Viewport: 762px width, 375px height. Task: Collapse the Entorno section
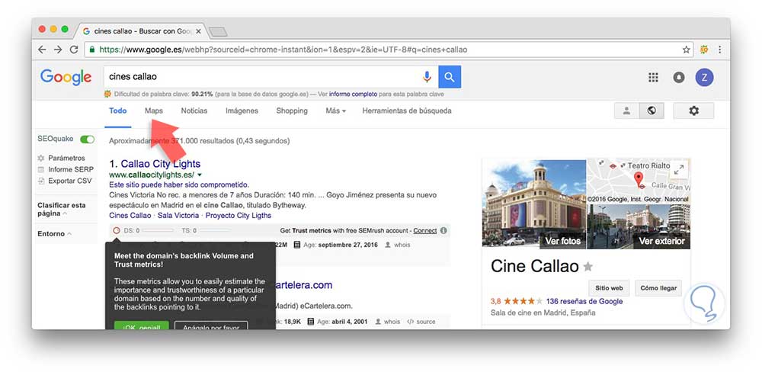click(54, 234)
